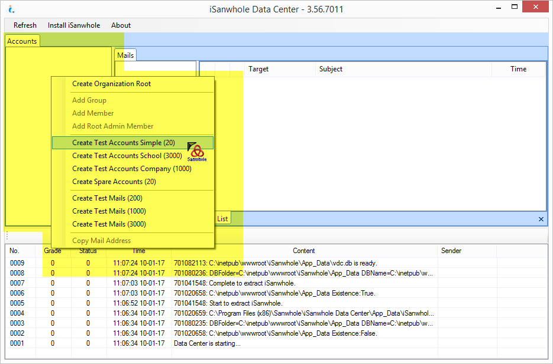553x364 pixels.
Task: Minimize the iSanwhole Data Center window
Action: [499, 8]
